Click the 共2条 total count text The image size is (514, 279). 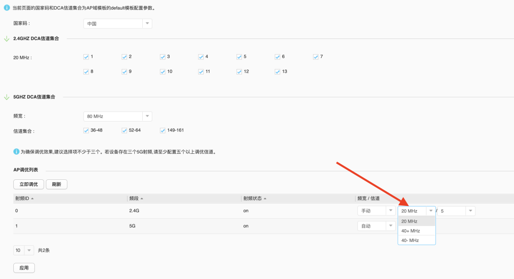click(44, 250)
